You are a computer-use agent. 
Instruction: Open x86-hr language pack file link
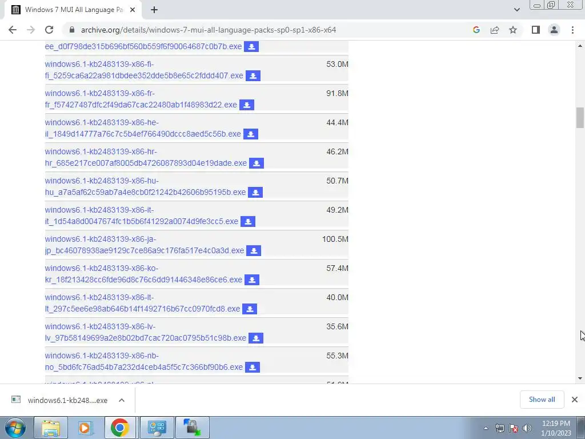point(146,157)
